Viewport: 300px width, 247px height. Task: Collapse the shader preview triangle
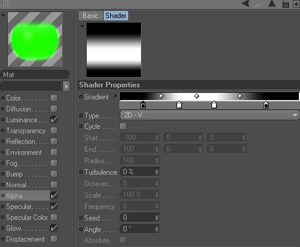[82, 26]
